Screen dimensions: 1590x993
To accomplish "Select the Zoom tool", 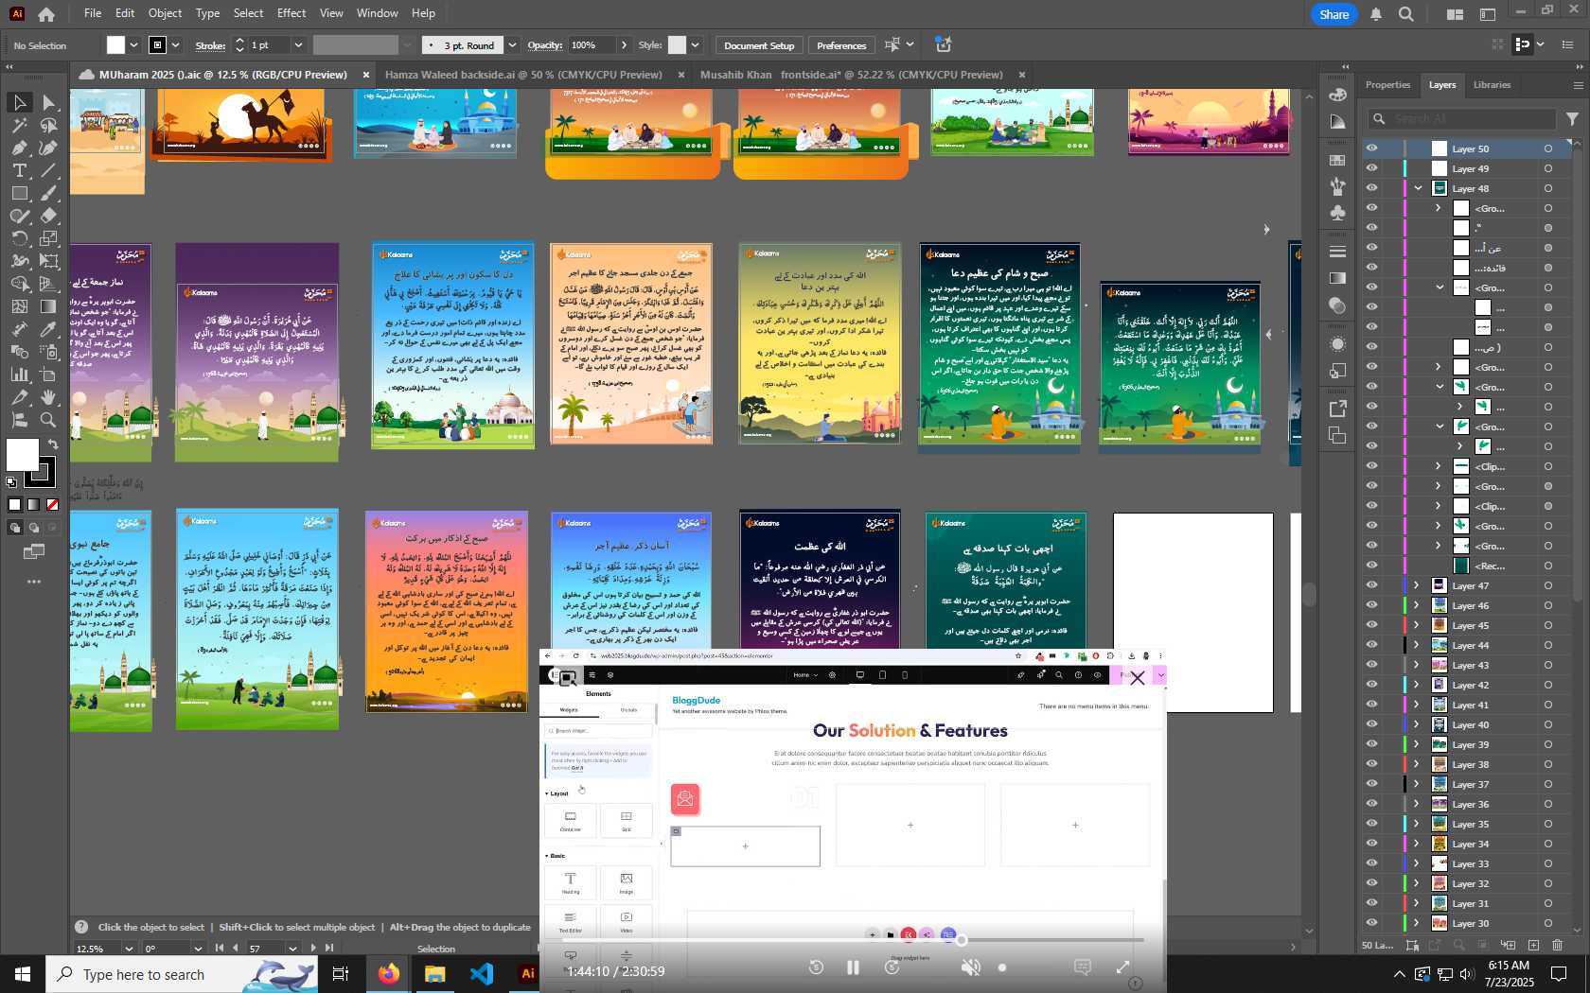I will 49,420.
